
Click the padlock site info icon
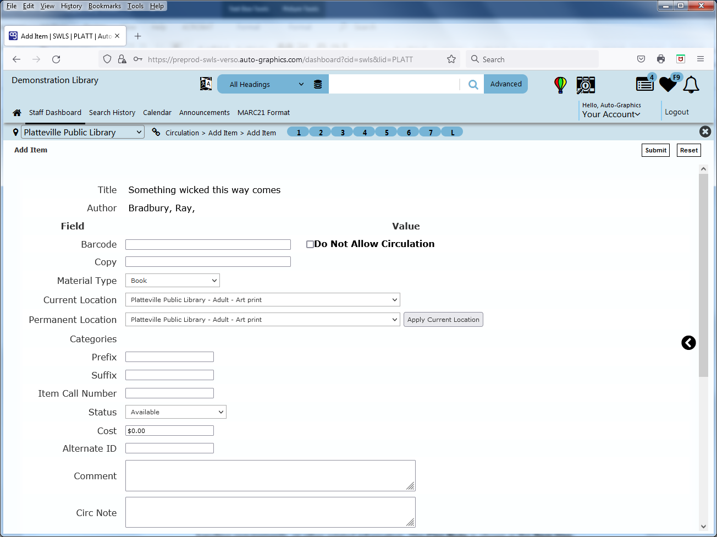(122, 59)
